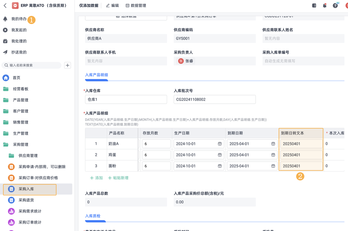Click 添加 to add a product row
The height and width of the screenshot is (231, 348).
(x=96, y=178)
